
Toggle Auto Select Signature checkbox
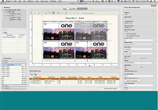[x=125, y=78]
